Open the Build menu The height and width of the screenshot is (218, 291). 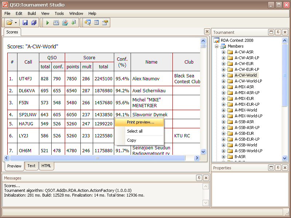click(x=32, y=13)
